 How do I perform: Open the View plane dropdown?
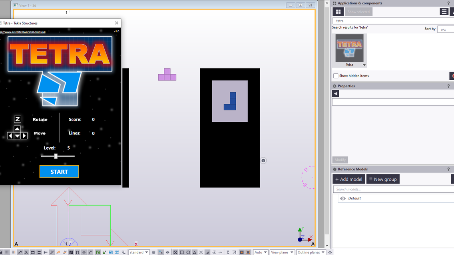click(282, 252)
